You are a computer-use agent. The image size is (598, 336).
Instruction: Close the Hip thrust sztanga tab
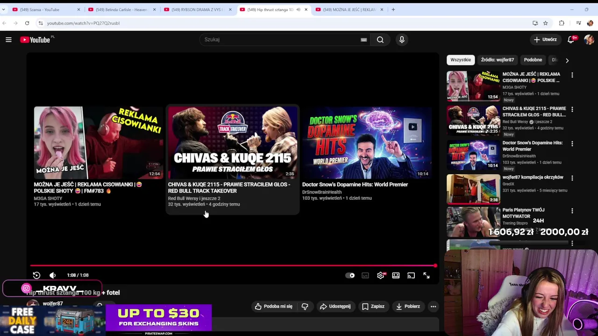click(x=306, y=9)
